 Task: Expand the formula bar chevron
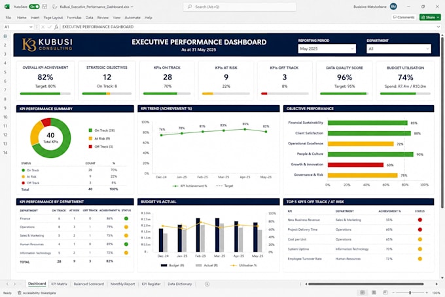coord(438,27)
